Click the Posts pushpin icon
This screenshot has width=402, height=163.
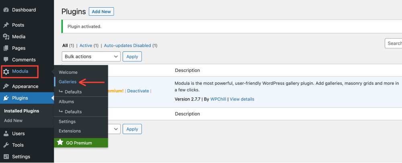pos(6,25)
